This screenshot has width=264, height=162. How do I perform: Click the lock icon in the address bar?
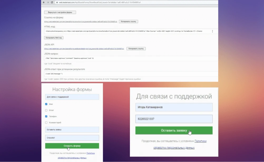tap(56, 2)
